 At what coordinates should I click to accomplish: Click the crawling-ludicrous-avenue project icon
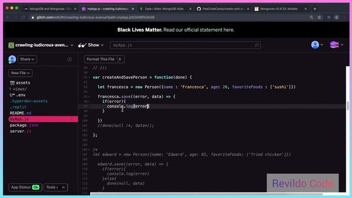[11, 45]
